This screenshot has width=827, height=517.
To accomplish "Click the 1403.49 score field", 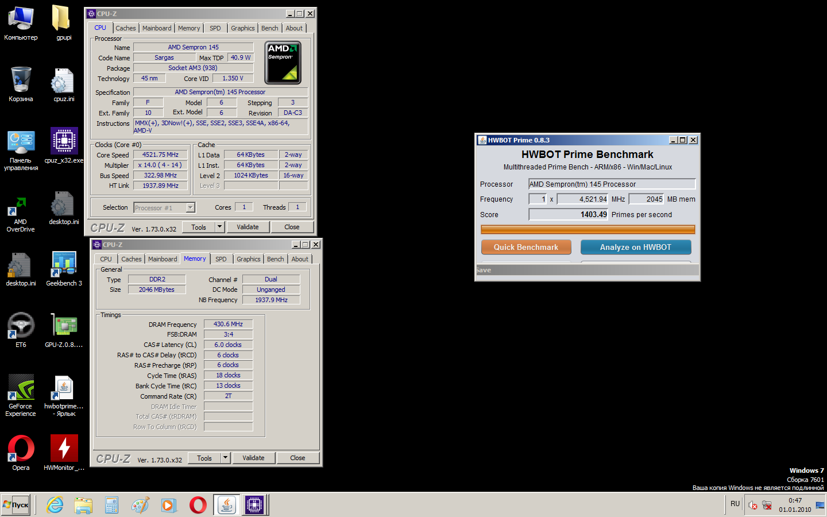I will [568, 214].
